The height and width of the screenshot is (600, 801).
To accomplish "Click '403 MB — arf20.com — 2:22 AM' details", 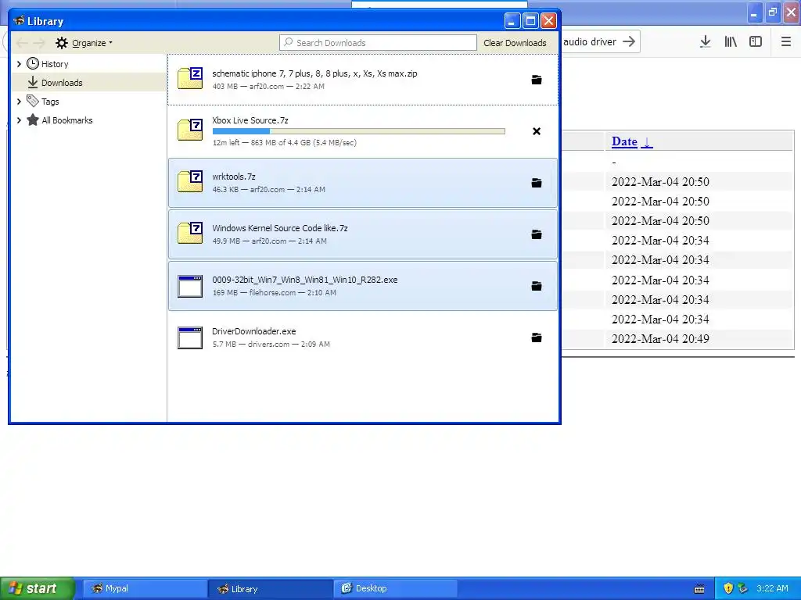I will [x=268, y=86].
